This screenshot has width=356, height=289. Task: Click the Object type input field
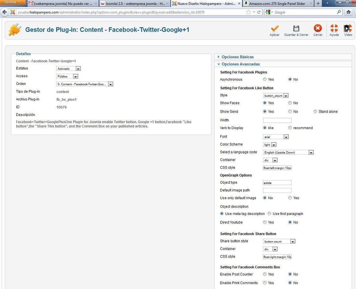[x=277, y=183]
